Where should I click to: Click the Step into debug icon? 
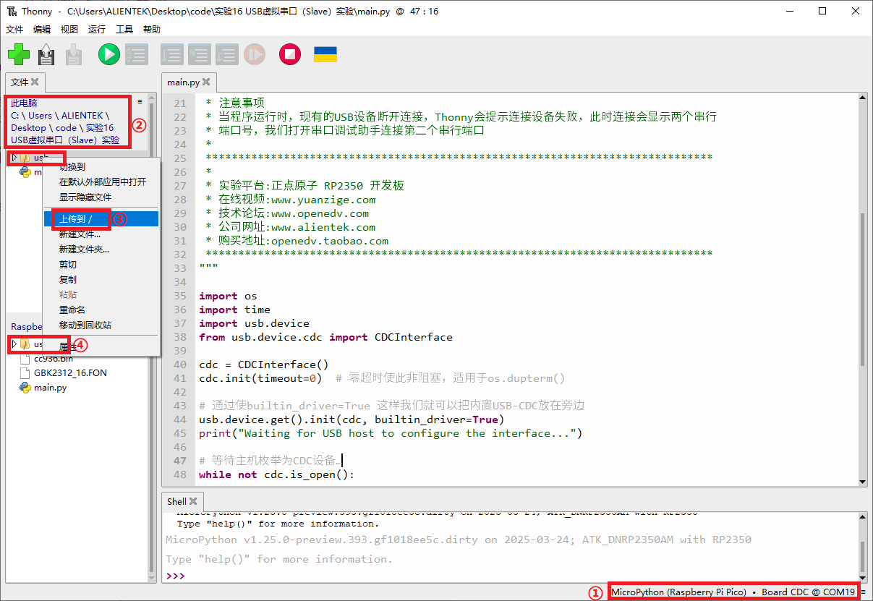click(x=200, y=54)
